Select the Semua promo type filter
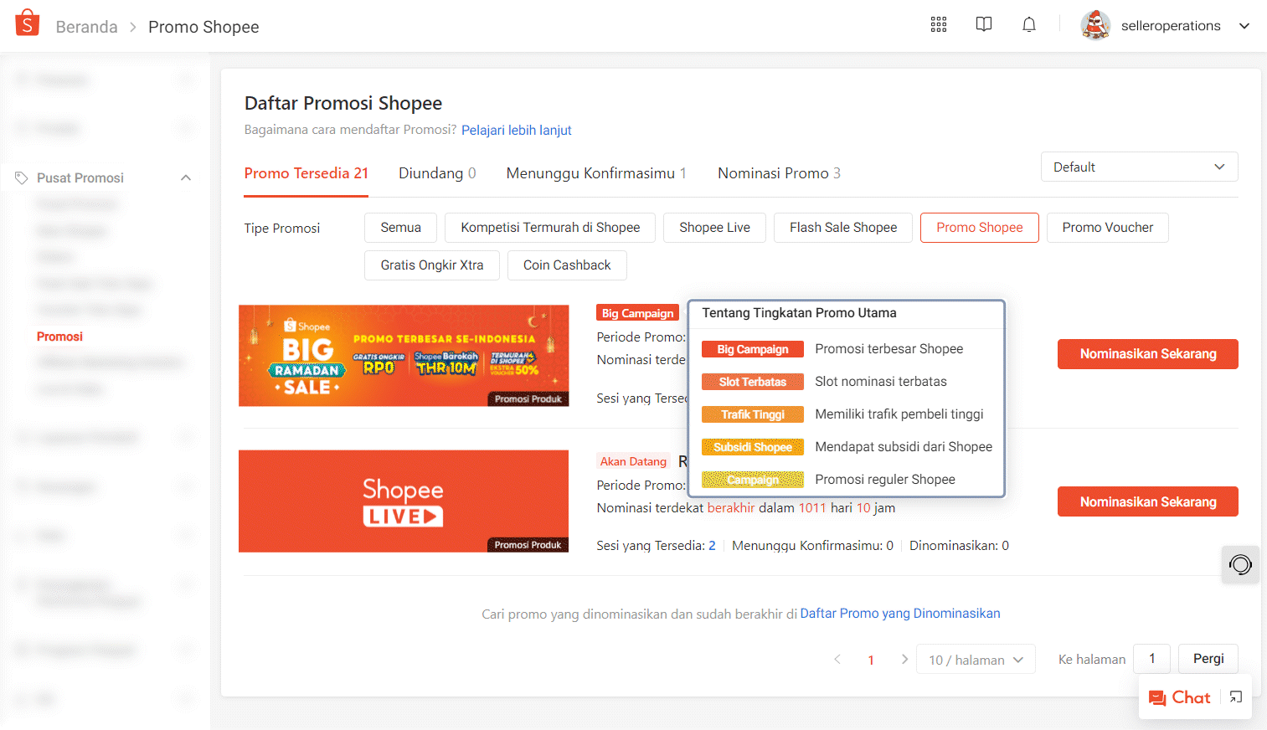Screen dimensions: 1267x730 pos(400,228)
